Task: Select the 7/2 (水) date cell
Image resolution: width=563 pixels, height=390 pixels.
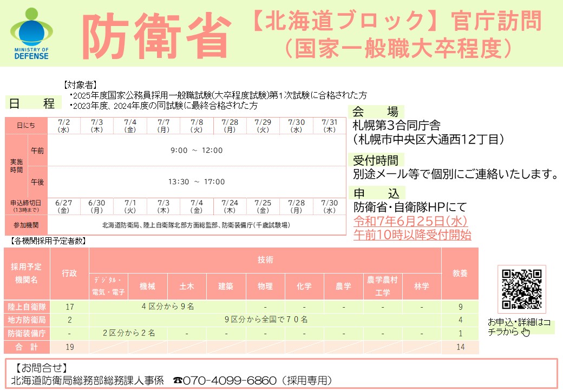Action: 64,126
